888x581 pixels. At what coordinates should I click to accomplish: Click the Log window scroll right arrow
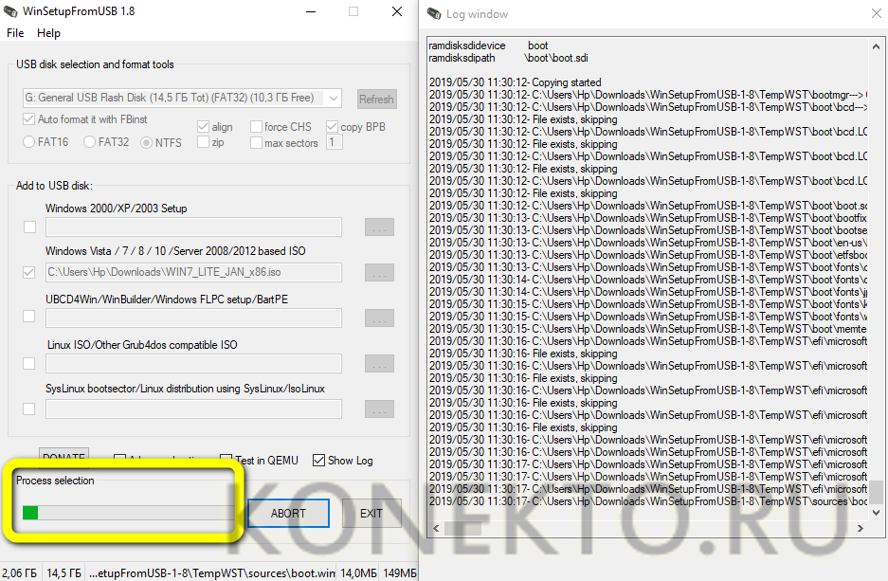pos(861,528)
